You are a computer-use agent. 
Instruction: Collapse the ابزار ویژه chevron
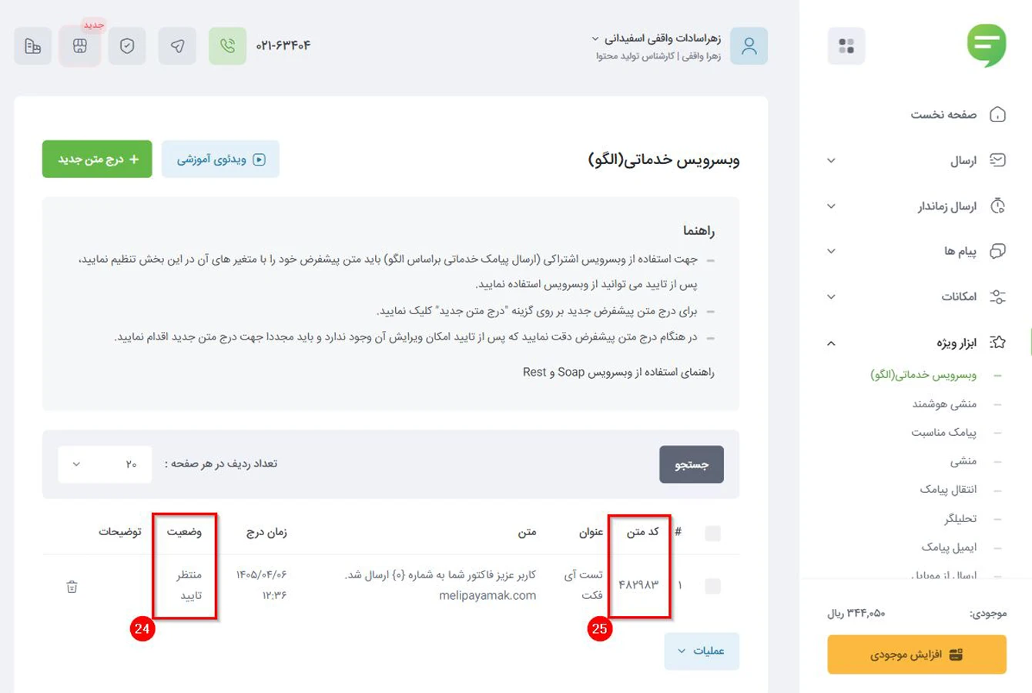(x=831, y=343)
